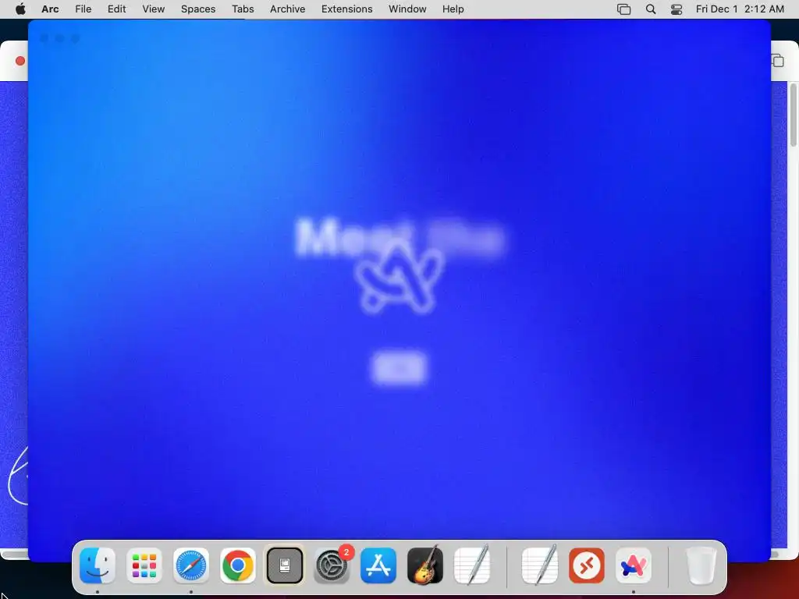Switch to Arc in the Dock
The image size is (799, 599).
[x=634, y=565]
